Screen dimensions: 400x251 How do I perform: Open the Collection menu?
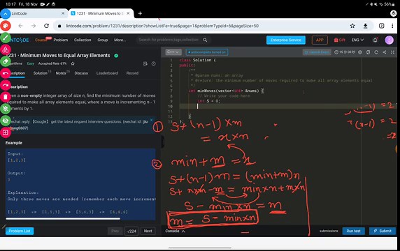click(83, 40)
